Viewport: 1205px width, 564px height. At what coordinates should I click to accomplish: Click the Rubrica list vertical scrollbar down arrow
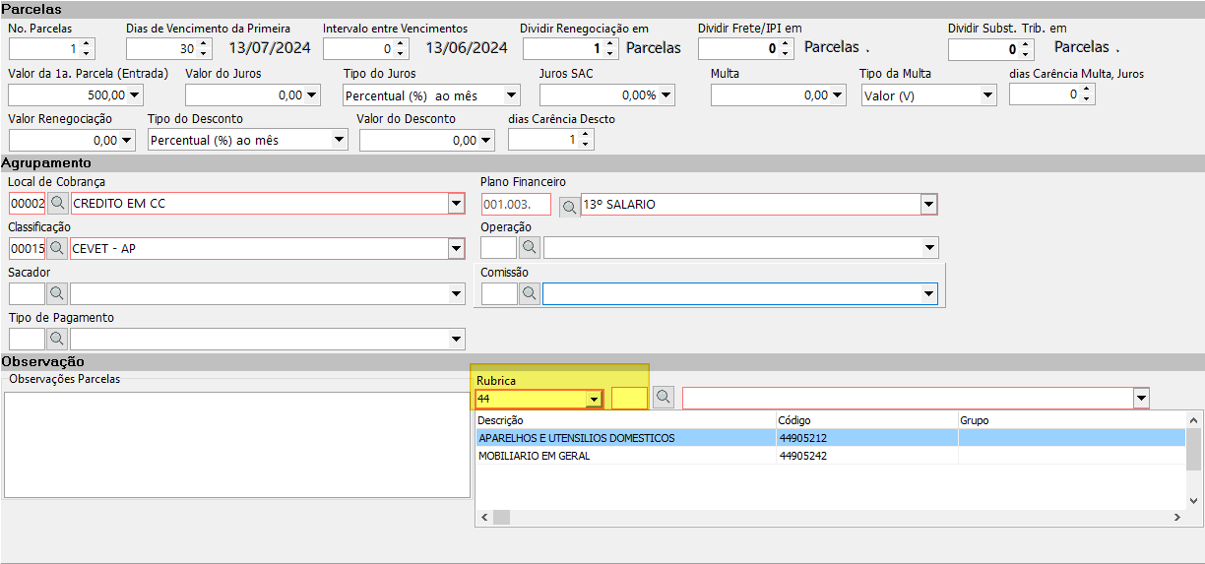1194,500
